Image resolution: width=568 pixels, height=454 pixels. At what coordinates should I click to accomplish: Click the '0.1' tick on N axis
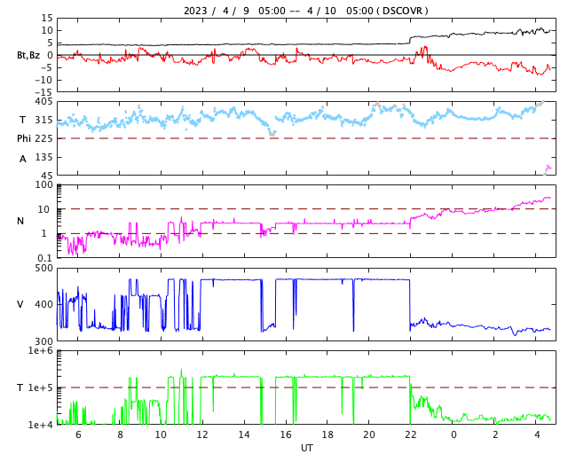pos(45,258)
